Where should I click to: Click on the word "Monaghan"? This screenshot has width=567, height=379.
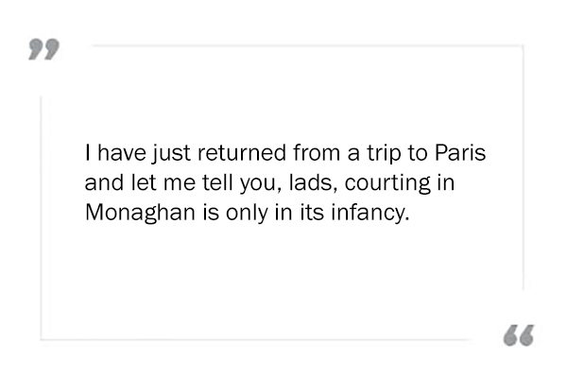[140, 213]
